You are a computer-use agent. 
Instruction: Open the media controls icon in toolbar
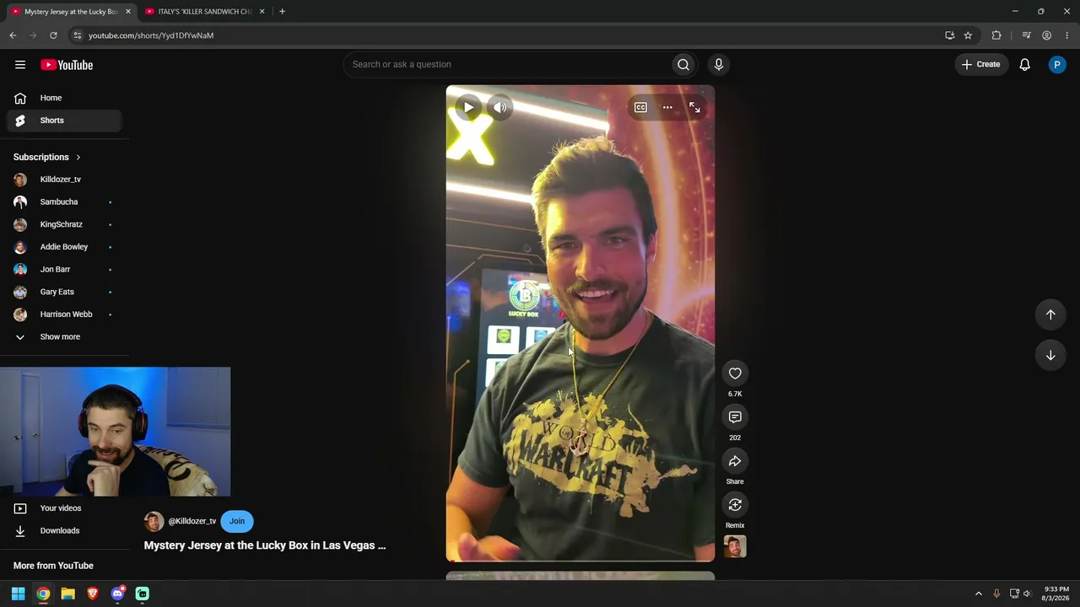click(1026, 35)
